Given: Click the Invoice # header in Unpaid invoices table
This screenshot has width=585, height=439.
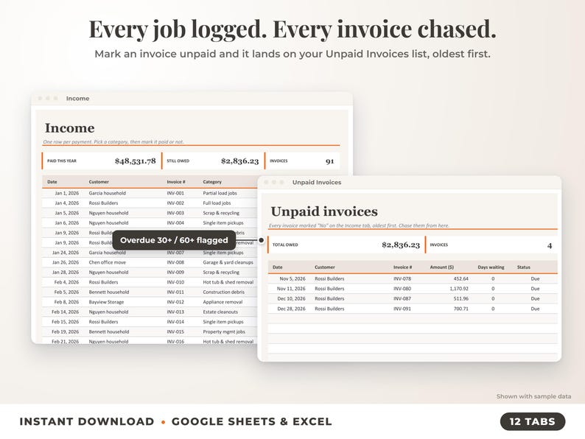Looking at the screenshot, I should point(402,267).
